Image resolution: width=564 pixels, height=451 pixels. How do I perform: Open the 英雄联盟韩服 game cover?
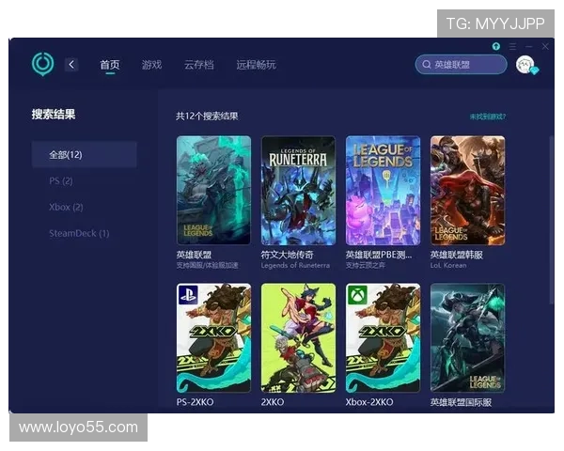coord(467,190)
